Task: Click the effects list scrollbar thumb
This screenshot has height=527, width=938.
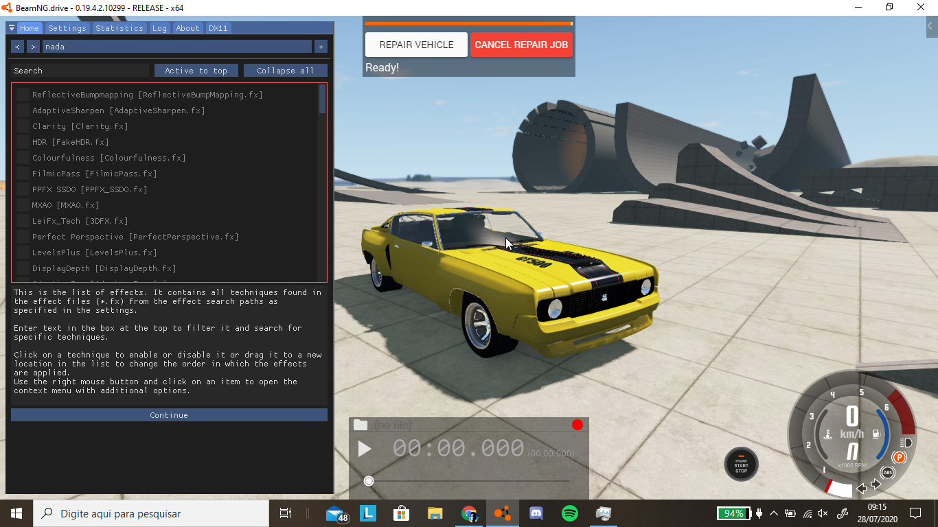Action: 323,99
